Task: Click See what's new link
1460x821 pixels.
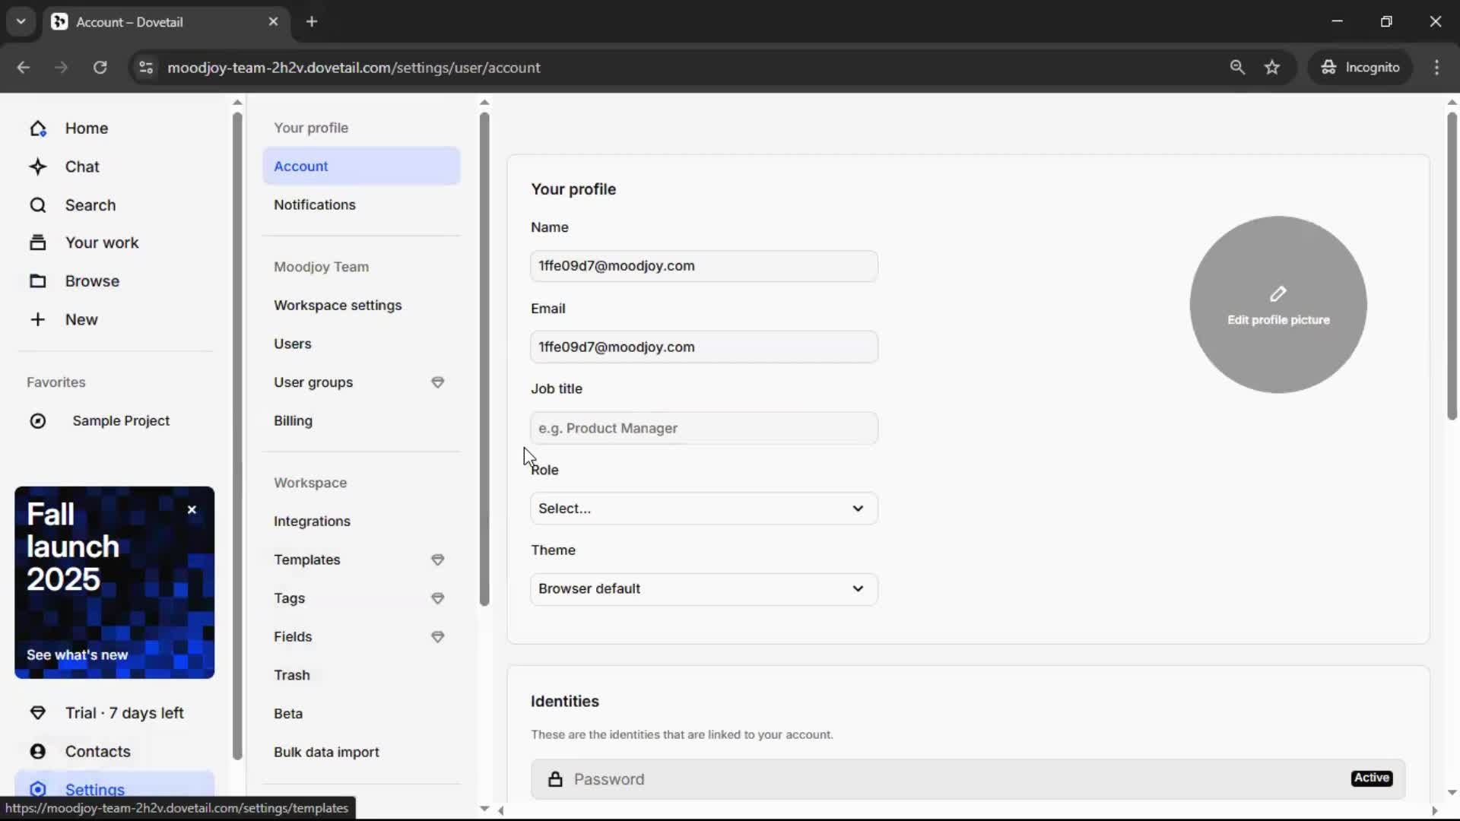Action: (78, 655)
